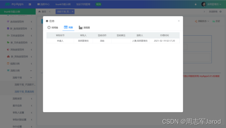Click the chevron beside 流程类型
The image size is (226, 128).
(32, 99)
